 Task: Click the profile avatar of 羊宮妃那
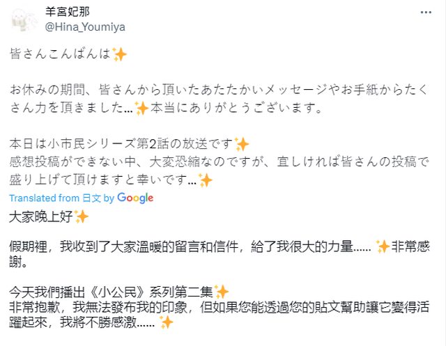click(x=24, y=18)
